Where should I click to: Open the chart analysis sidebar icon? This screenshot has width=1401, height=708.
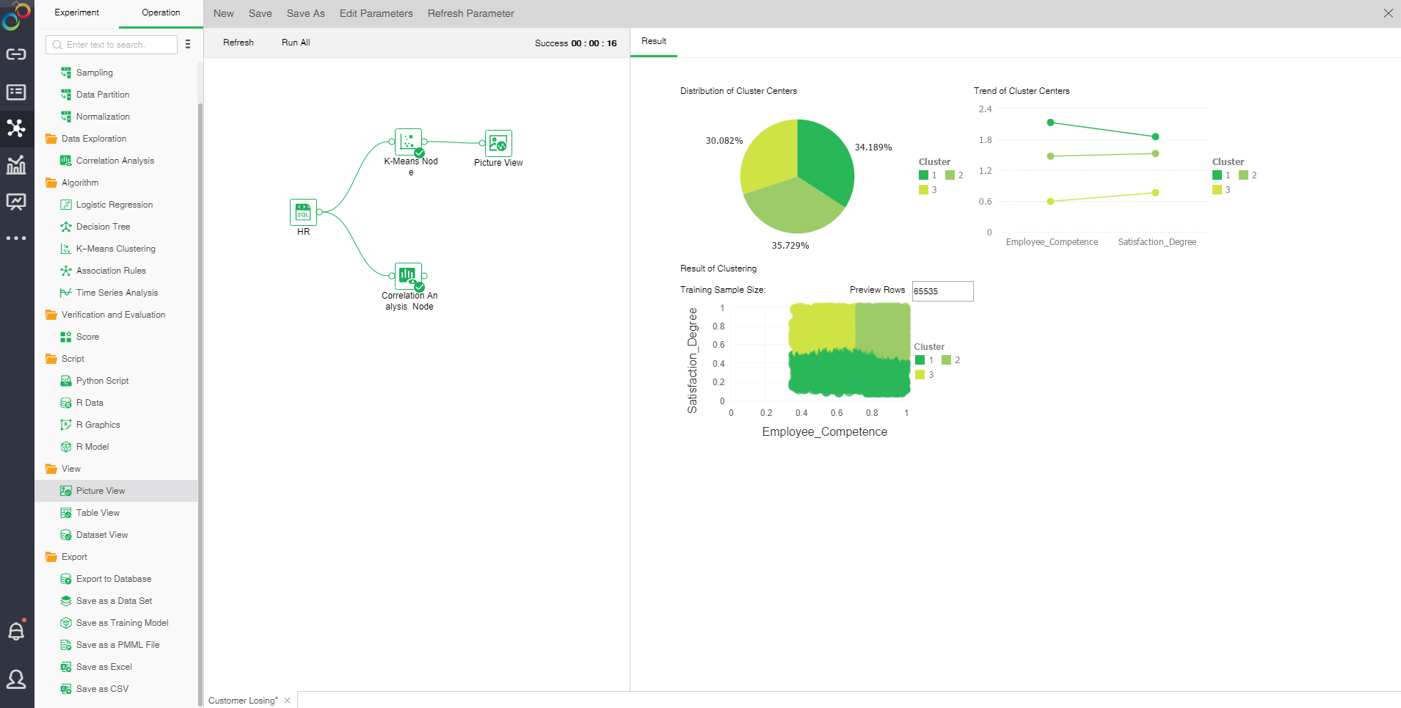(16, 165)
